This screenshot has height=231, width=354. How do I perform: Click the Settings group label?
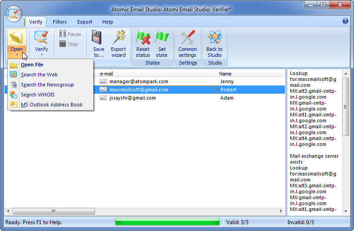(x=188, y=63)
